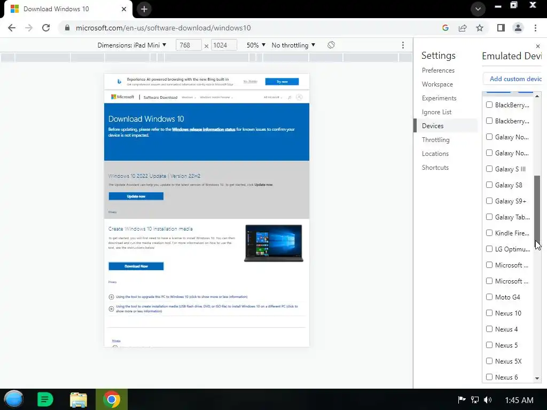Enable the Galaxy S9+ checkbox
547x410 pixels.
pyautogui.click(x=489, y=201)
